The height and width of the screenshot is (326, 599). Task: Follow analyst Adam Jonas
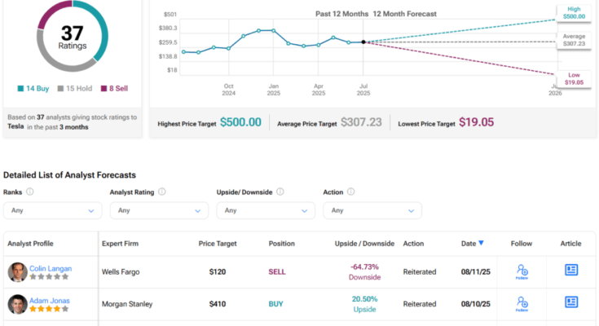(522, 304)
